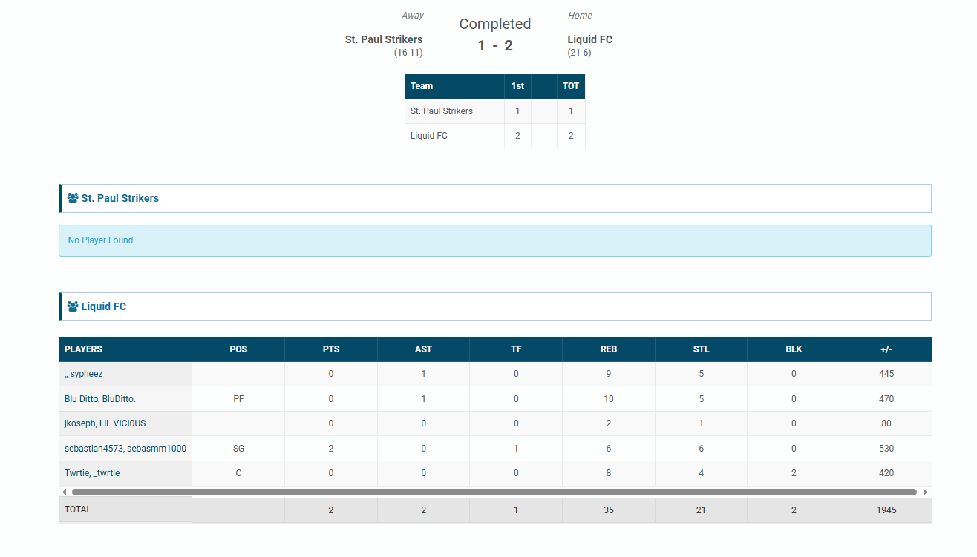Click the PLAYERS column header

click(84, 349)
